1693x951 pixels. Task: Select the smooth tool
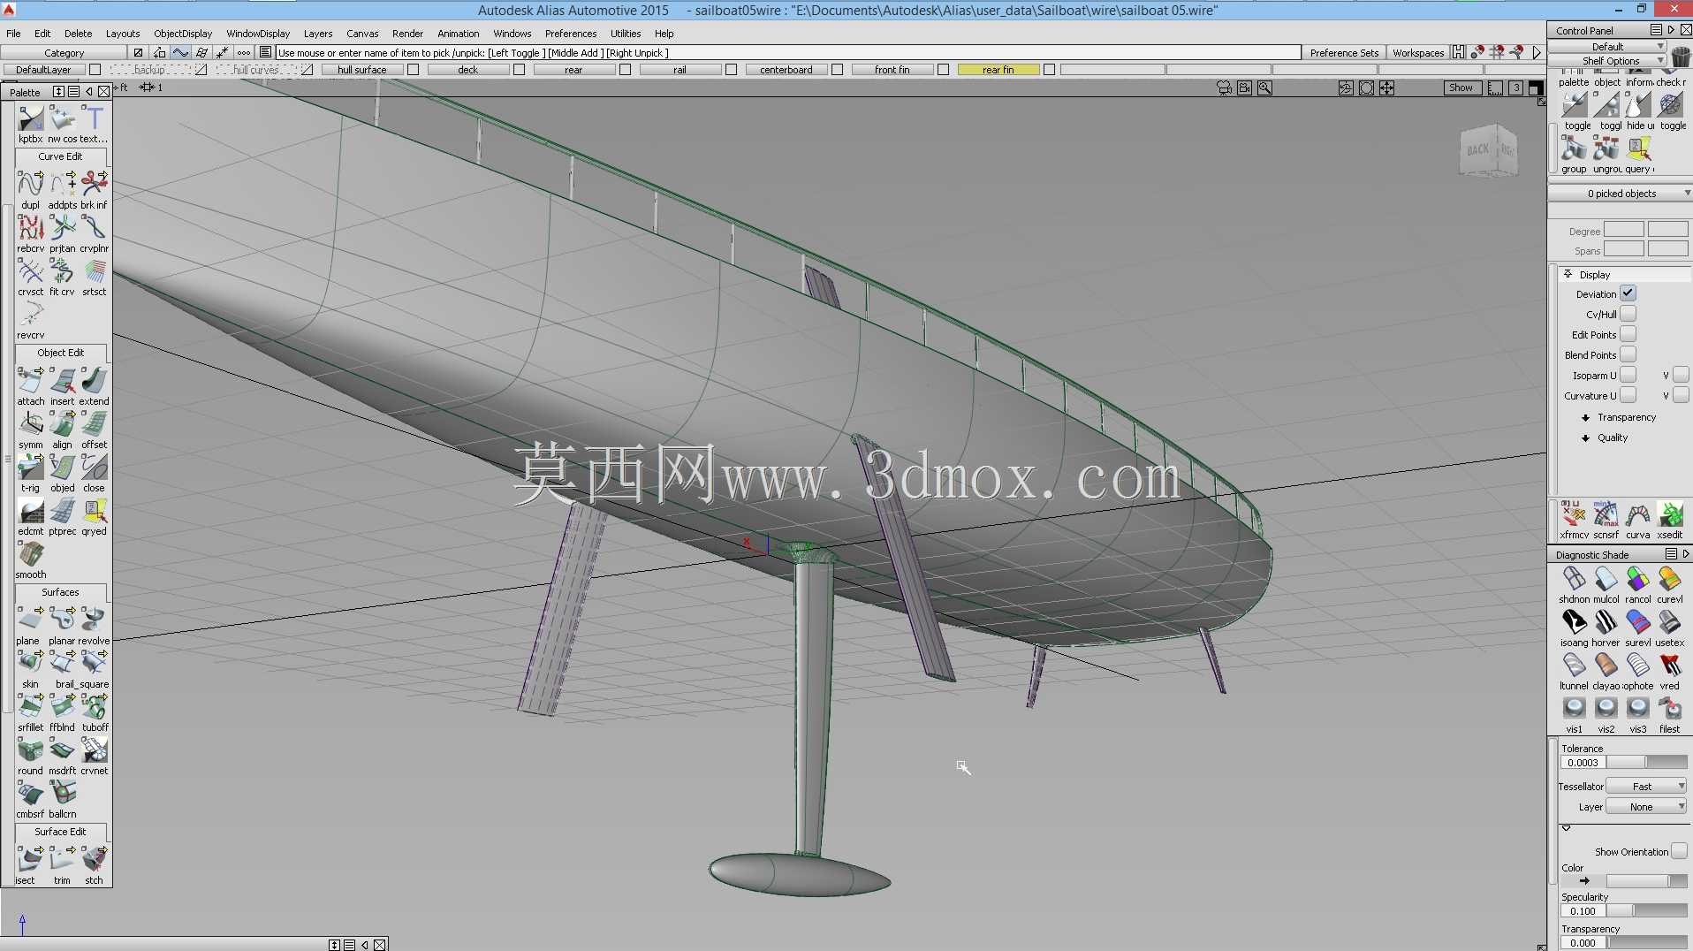(x=30, y=554)
